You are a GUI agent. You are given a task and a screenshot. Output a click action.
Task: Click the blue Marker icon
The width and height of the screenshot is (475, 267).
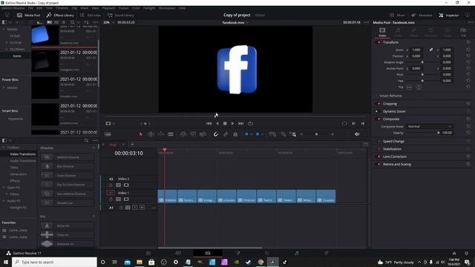pos(258,134)
